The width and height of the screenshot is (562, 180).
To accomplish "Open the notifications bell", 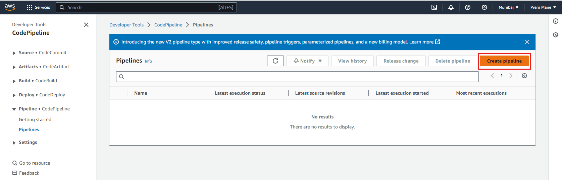I will [451, 7].
